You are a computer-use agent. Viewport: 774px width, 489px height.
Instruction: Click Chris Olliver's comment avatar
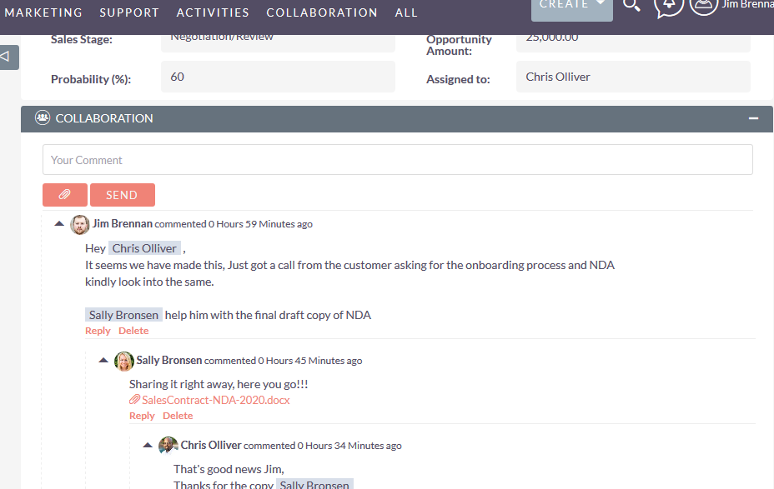pos(168,446)
